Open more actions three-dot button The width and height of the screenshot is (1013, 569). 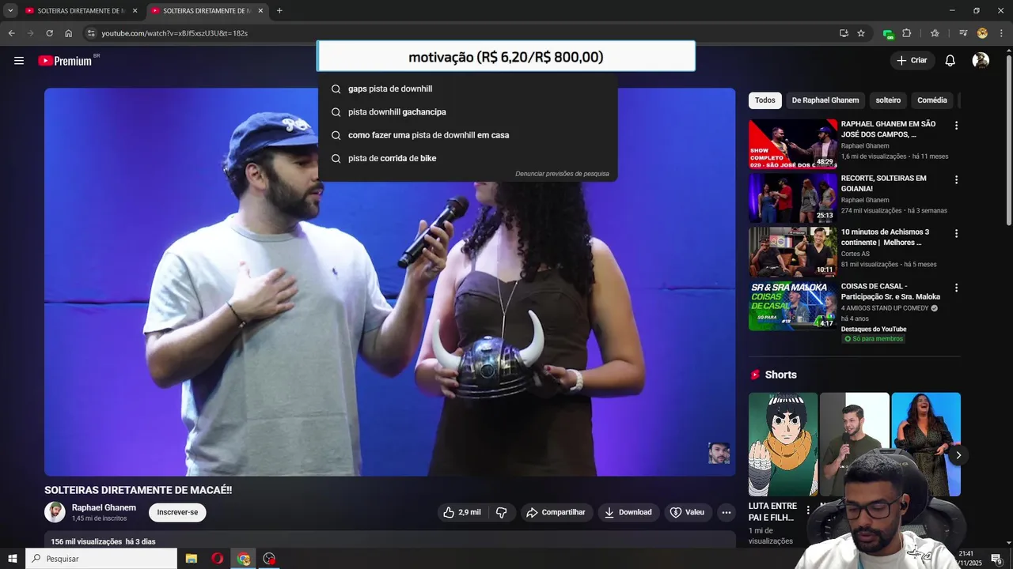click(x=727, y=512)
